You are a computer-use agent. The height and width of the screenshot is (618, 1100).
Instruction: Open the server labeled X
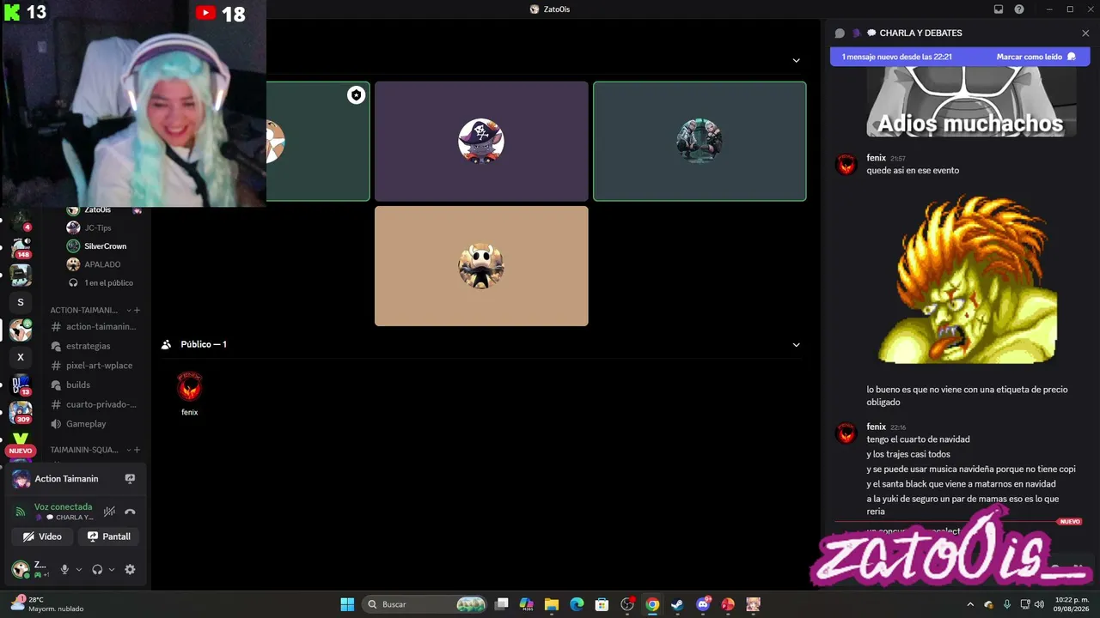[21, 357]
